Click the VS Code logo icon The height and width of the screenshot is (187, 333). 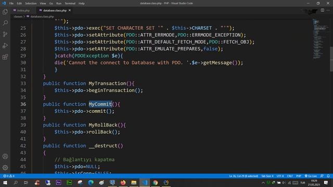pos(4,3)
